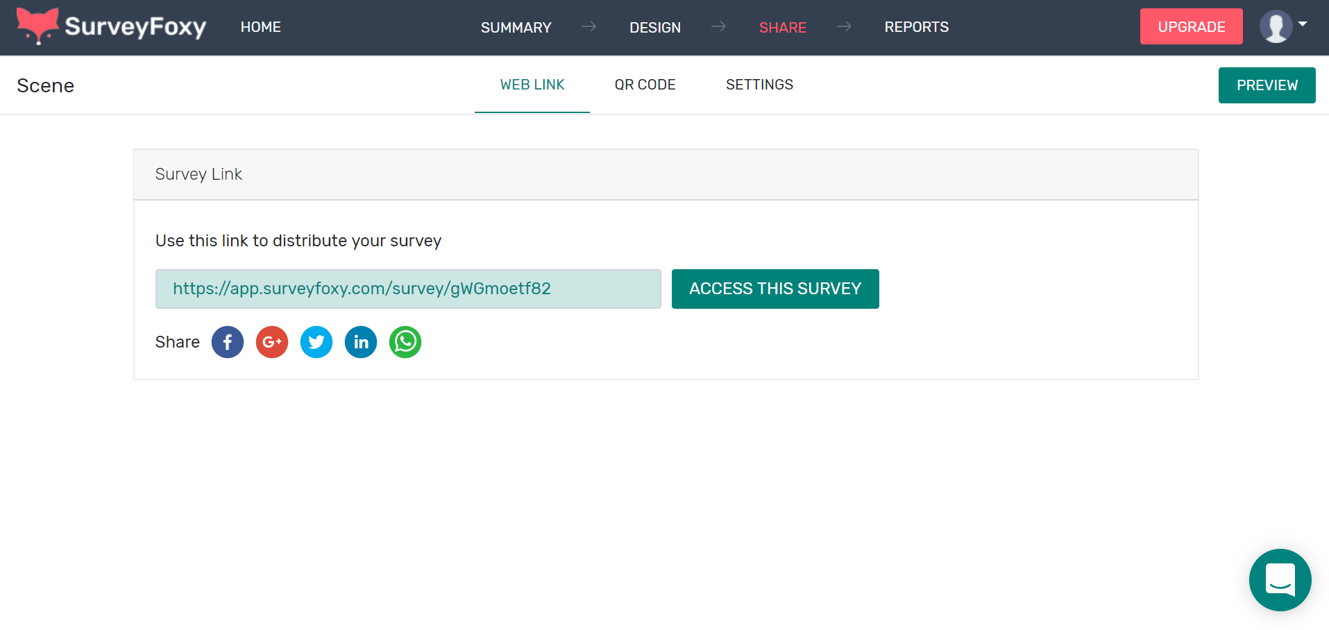
Task: Share the survey via WhatsApp
Action: tap(405, 342)
